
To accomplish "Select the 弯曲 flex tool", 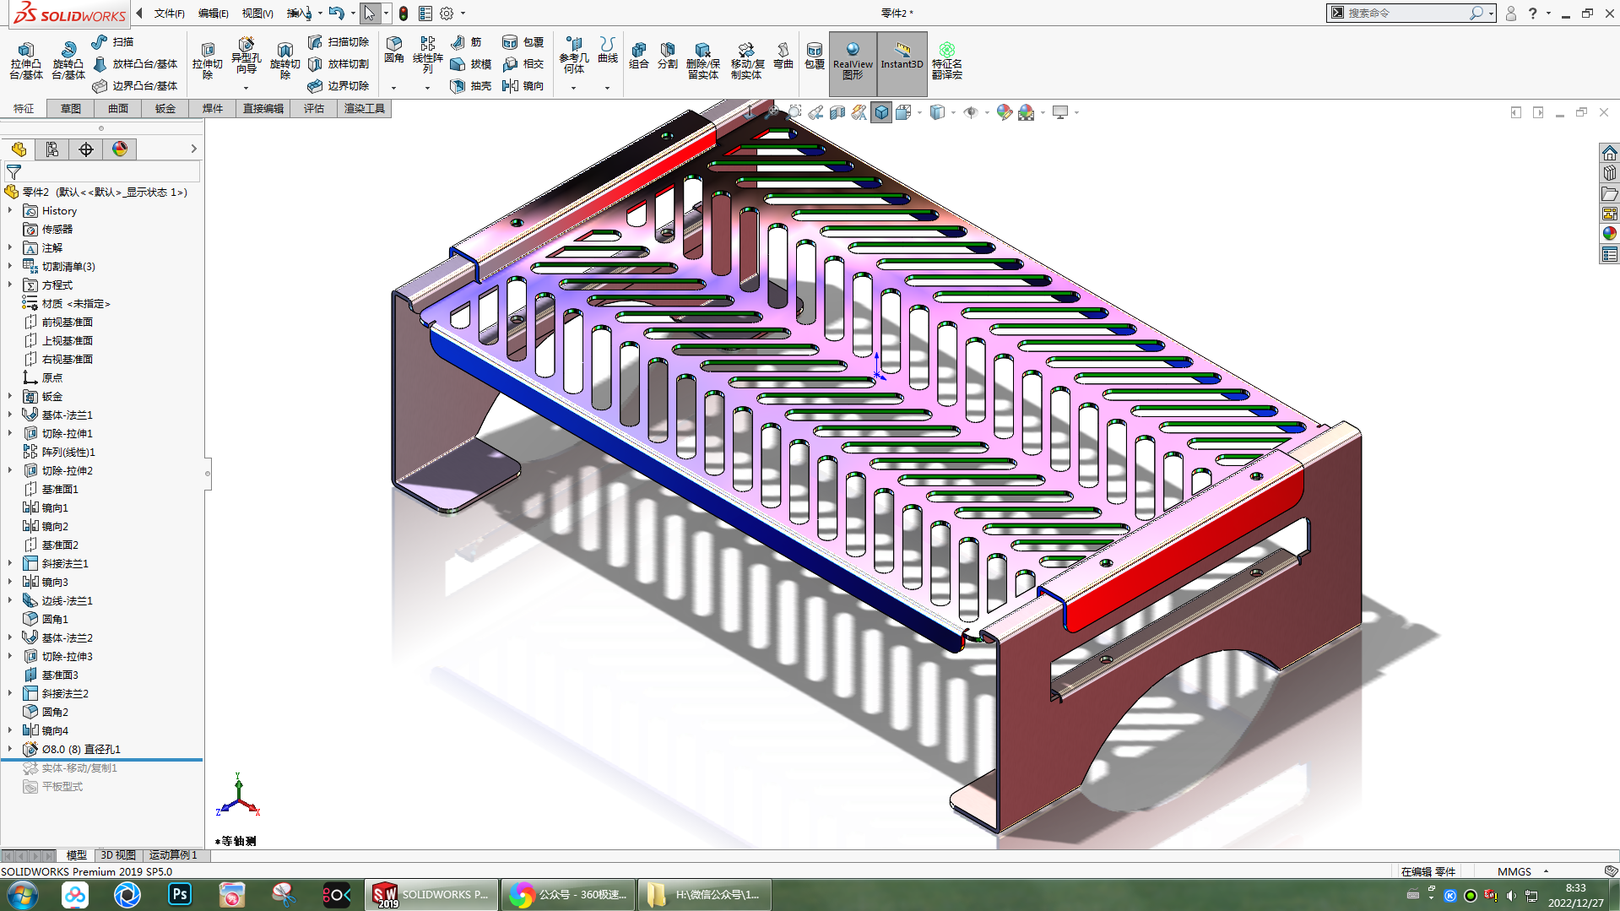I will coord(783,56).
